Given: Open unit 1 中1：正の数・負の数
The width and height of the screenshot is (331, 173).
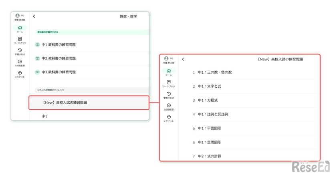Looking at the screenshot, I should (214, 72).
